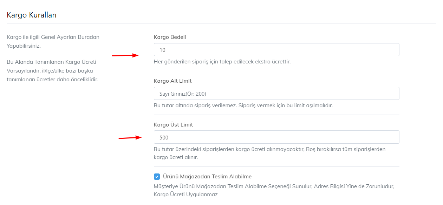The image size is (443, 205).
Task: Click the divider line under Kargo Kuralları heading
Action: tap(221, 23)
